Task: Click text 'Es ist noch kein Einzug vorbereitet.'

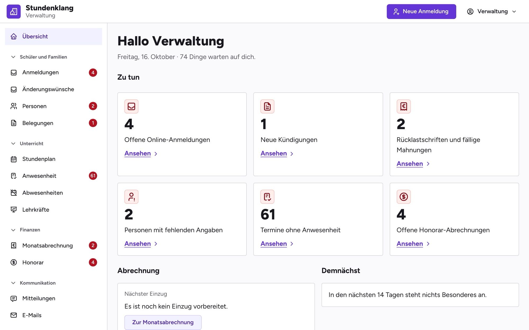Action: (176, 306)
